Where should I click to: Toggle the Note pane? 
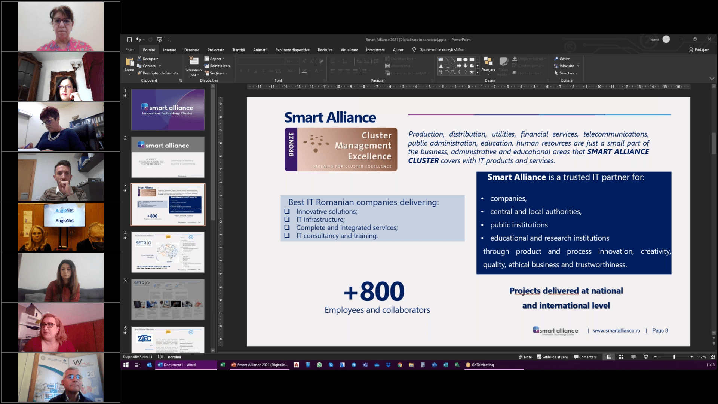point(525,357)
